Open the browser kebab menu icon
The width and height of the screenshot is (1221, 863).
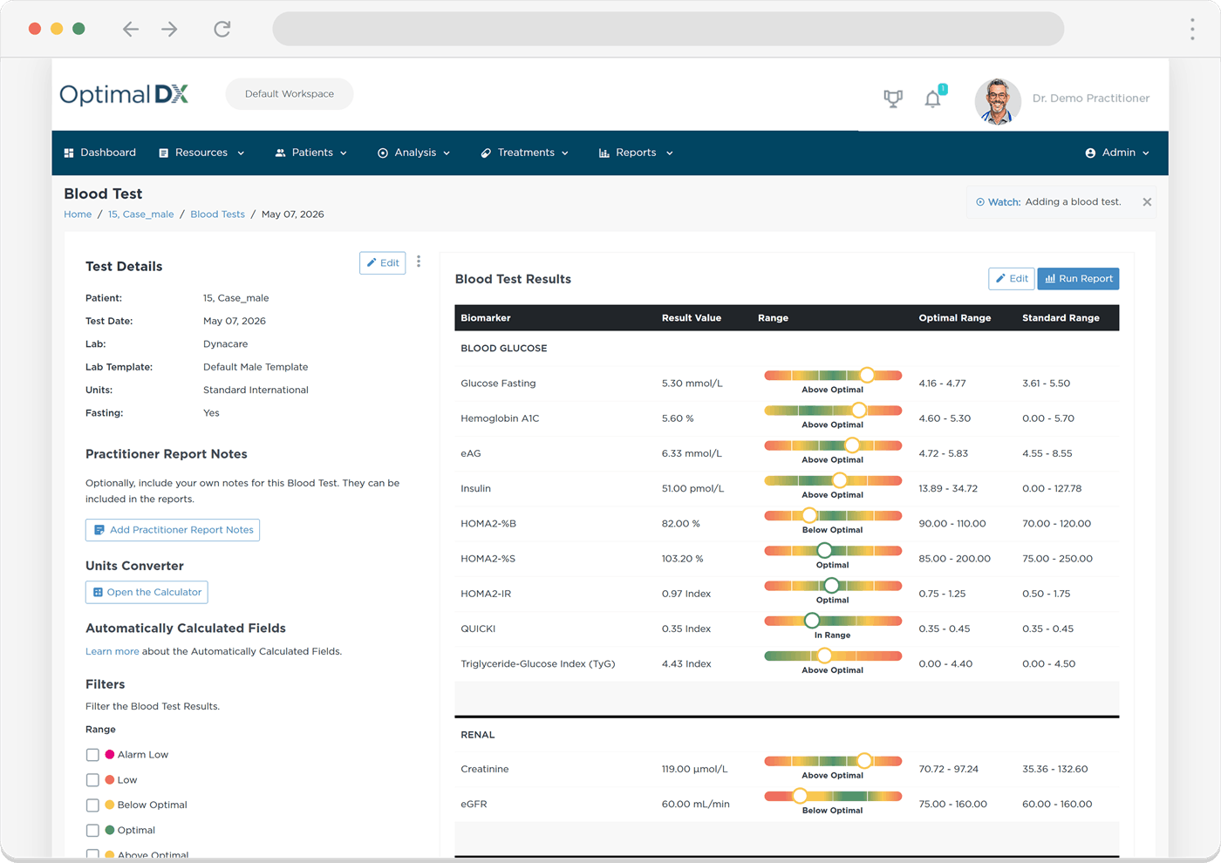point(1192,29)
